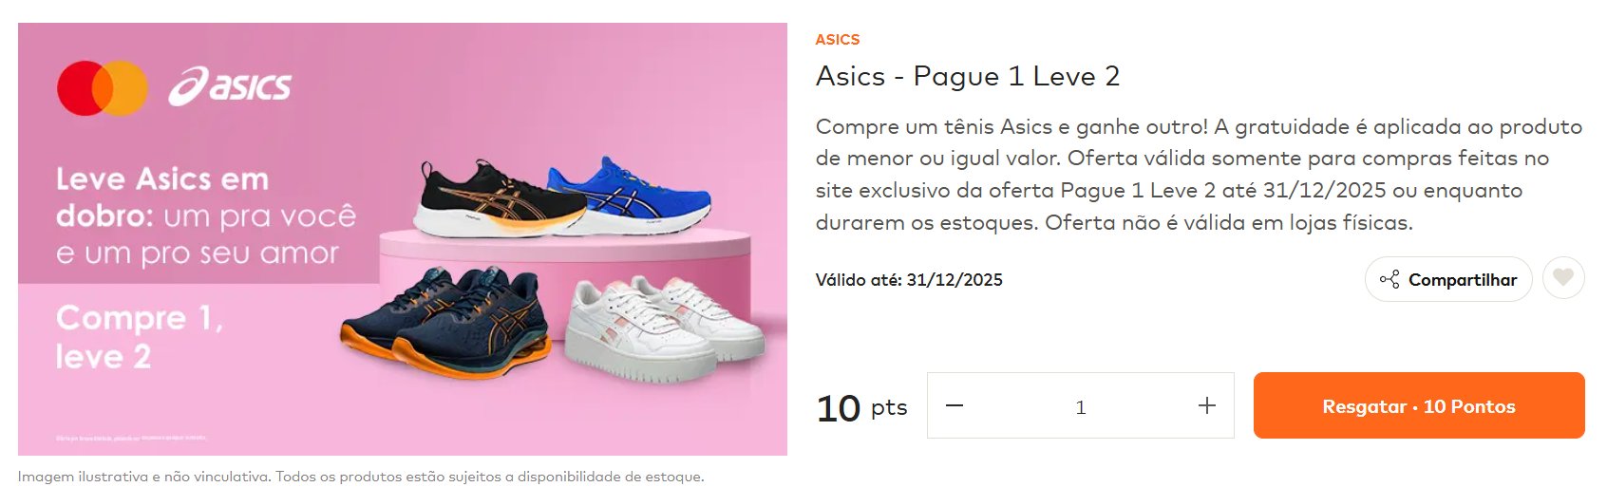Click the navy and orange sneakers
Screen dimensions: 1607x487
point(446,319)
